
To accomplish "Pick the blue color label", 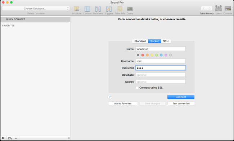I will (x=161, y=55).
